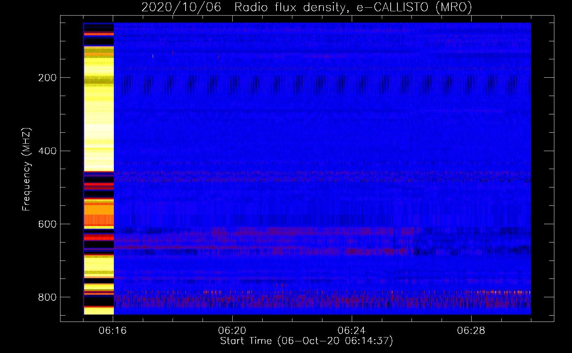
Task: Click the 200 frequency tick label
Action: point(47,78)
